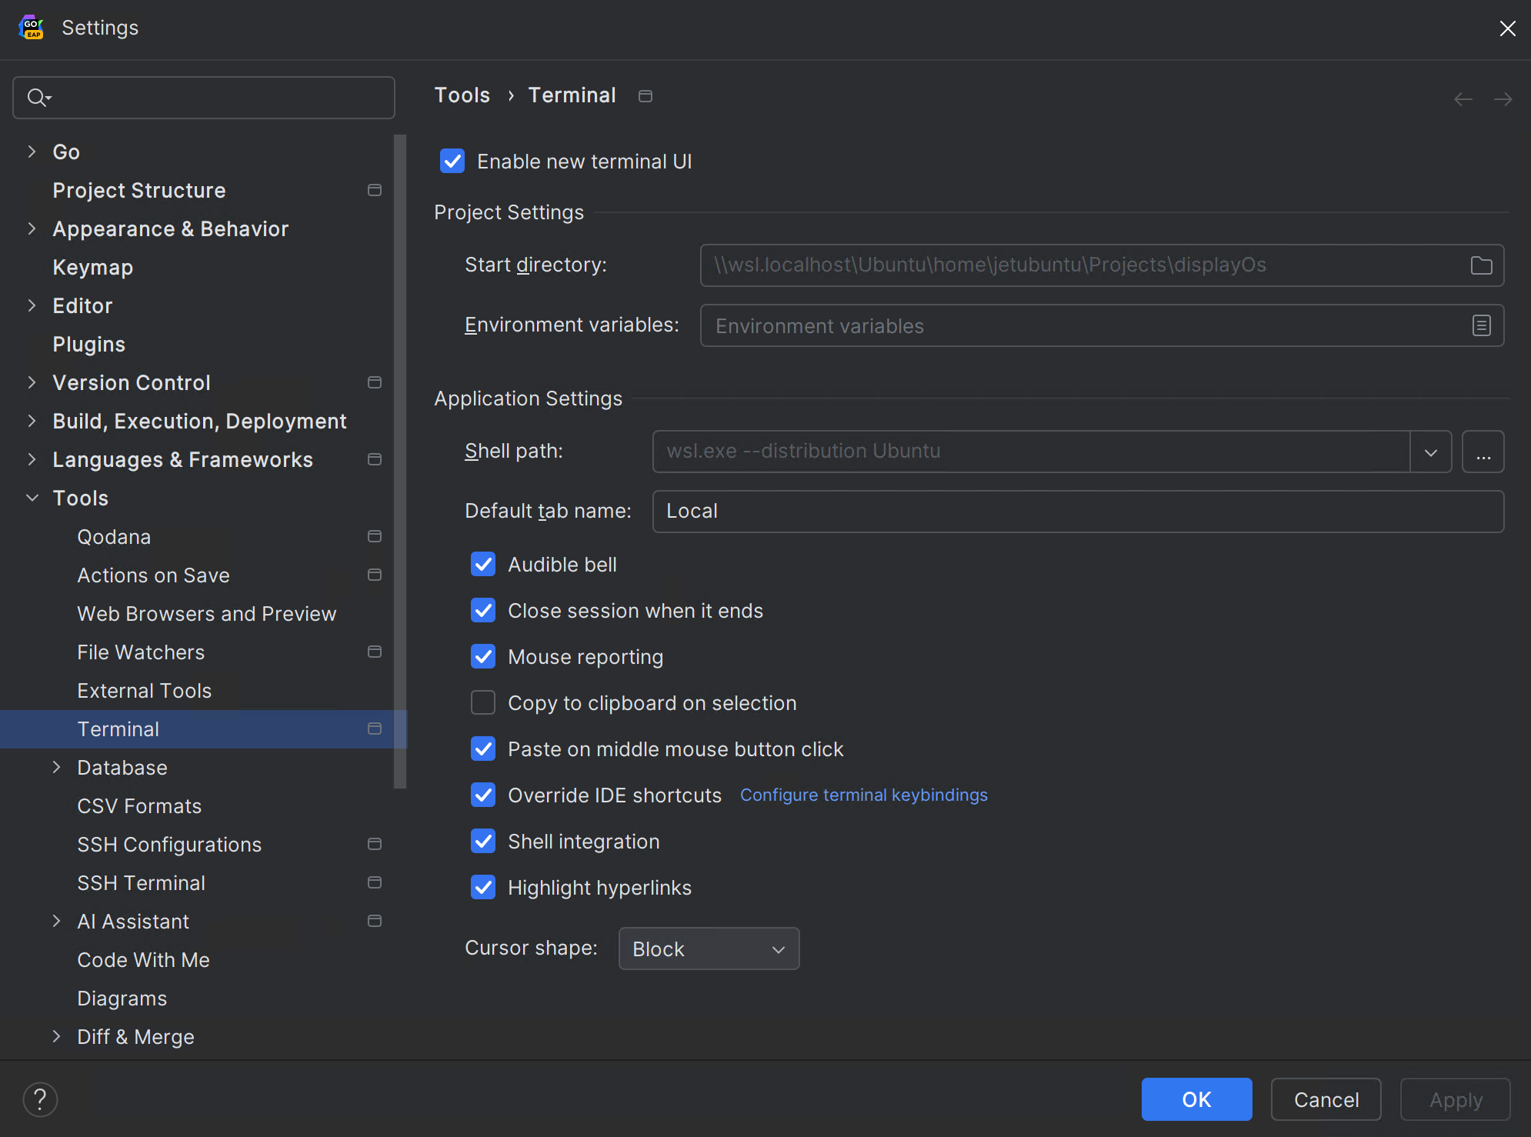The width and height of the screenshot is (1531, 1137).
Task: Click the modified-settings icon beside Terminal breadcrumb
Action: click(x=645, y=96)
